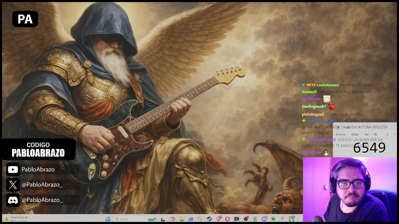Switch to Notepad in the taskbar

tap(255, 219)
